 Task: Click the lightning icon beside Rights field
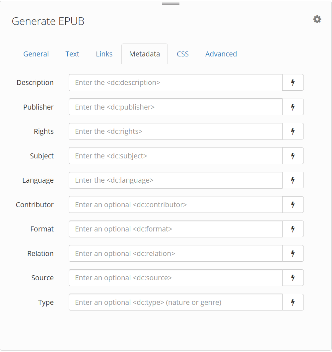click(293, 131)
